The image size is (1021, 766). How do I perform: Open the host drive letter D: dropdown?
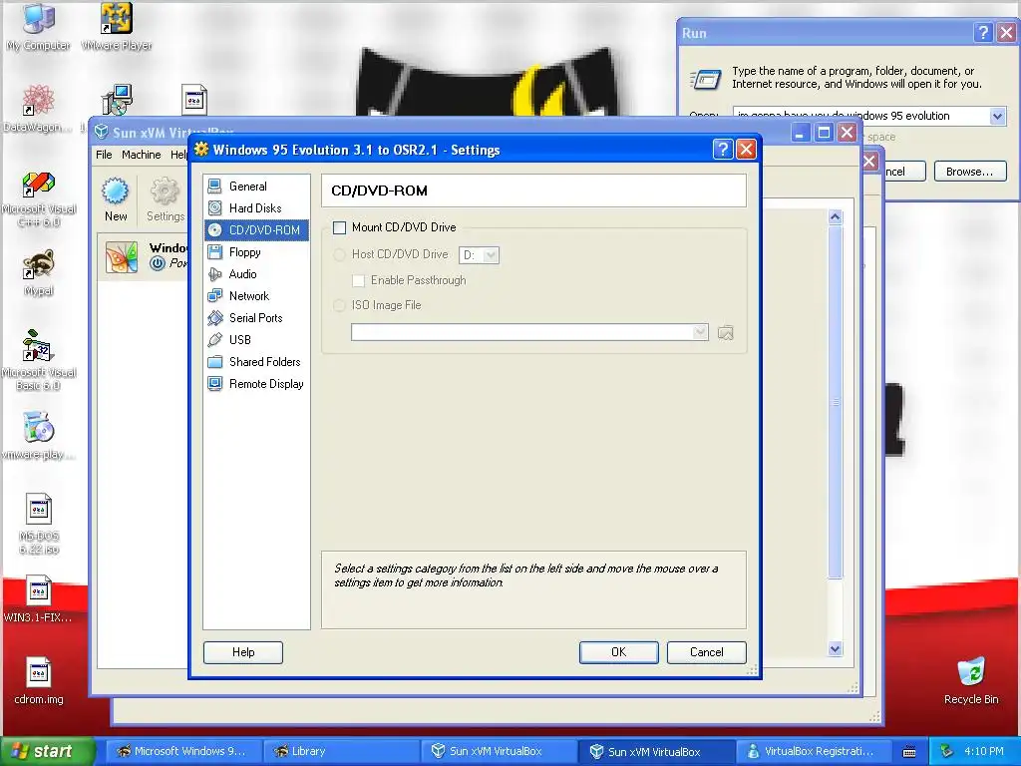click(480, 255)
